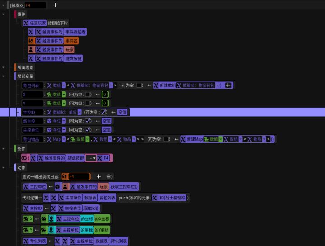Click the 任意玩家 event parameter block
Screen dimensions: 325x246
[x=35, y=23]
